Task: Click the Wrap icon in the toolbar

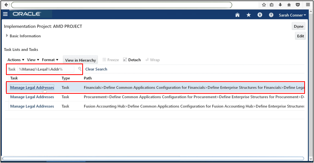Action: click(x=152, y=60)
